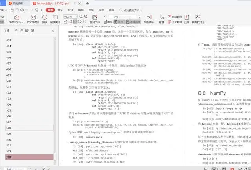The height and width of the screenshot is (170, 251).
Task: Zoom out with the minus magnifier
Action: [81, 16]
